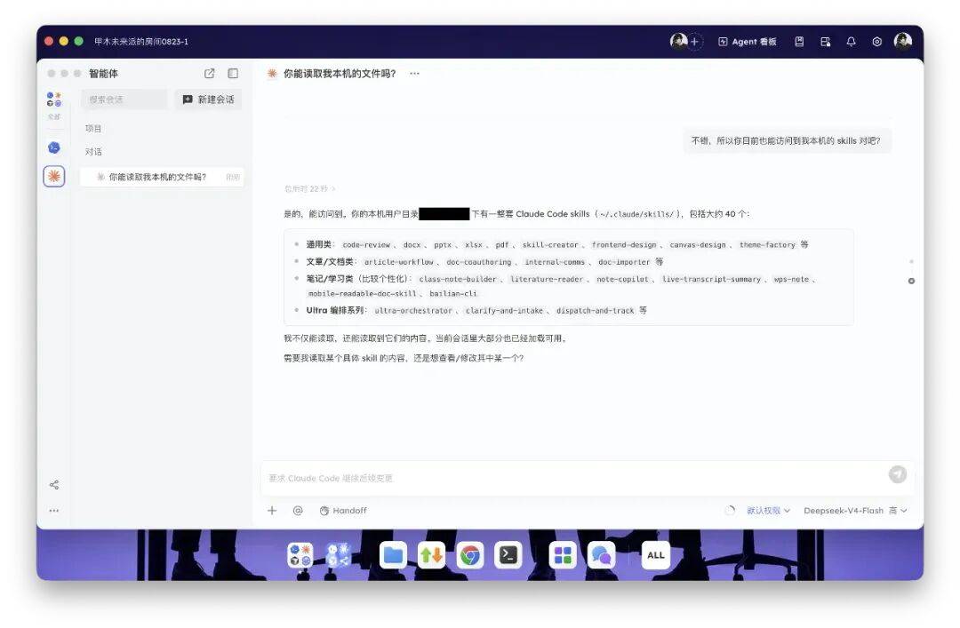Screen dimensions: 960x628
Task: Select the blue terminal agent in left rail
Action: (54, 147)
